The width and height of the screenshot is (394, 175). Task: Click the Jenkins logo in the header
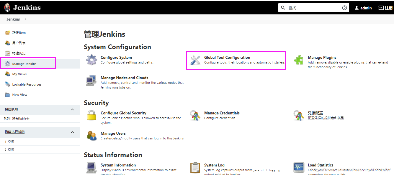click(22, 8)
